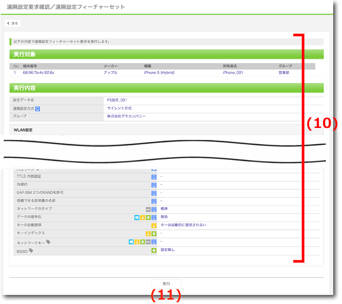Image resolution: width=342 pixels, height=304 pixels.
Task: Click the 機種 column header
Action: pos(147,66)
